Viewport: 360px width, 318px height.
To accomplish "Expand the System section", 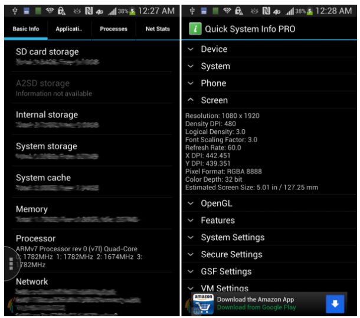I will (x=215, y=66).
